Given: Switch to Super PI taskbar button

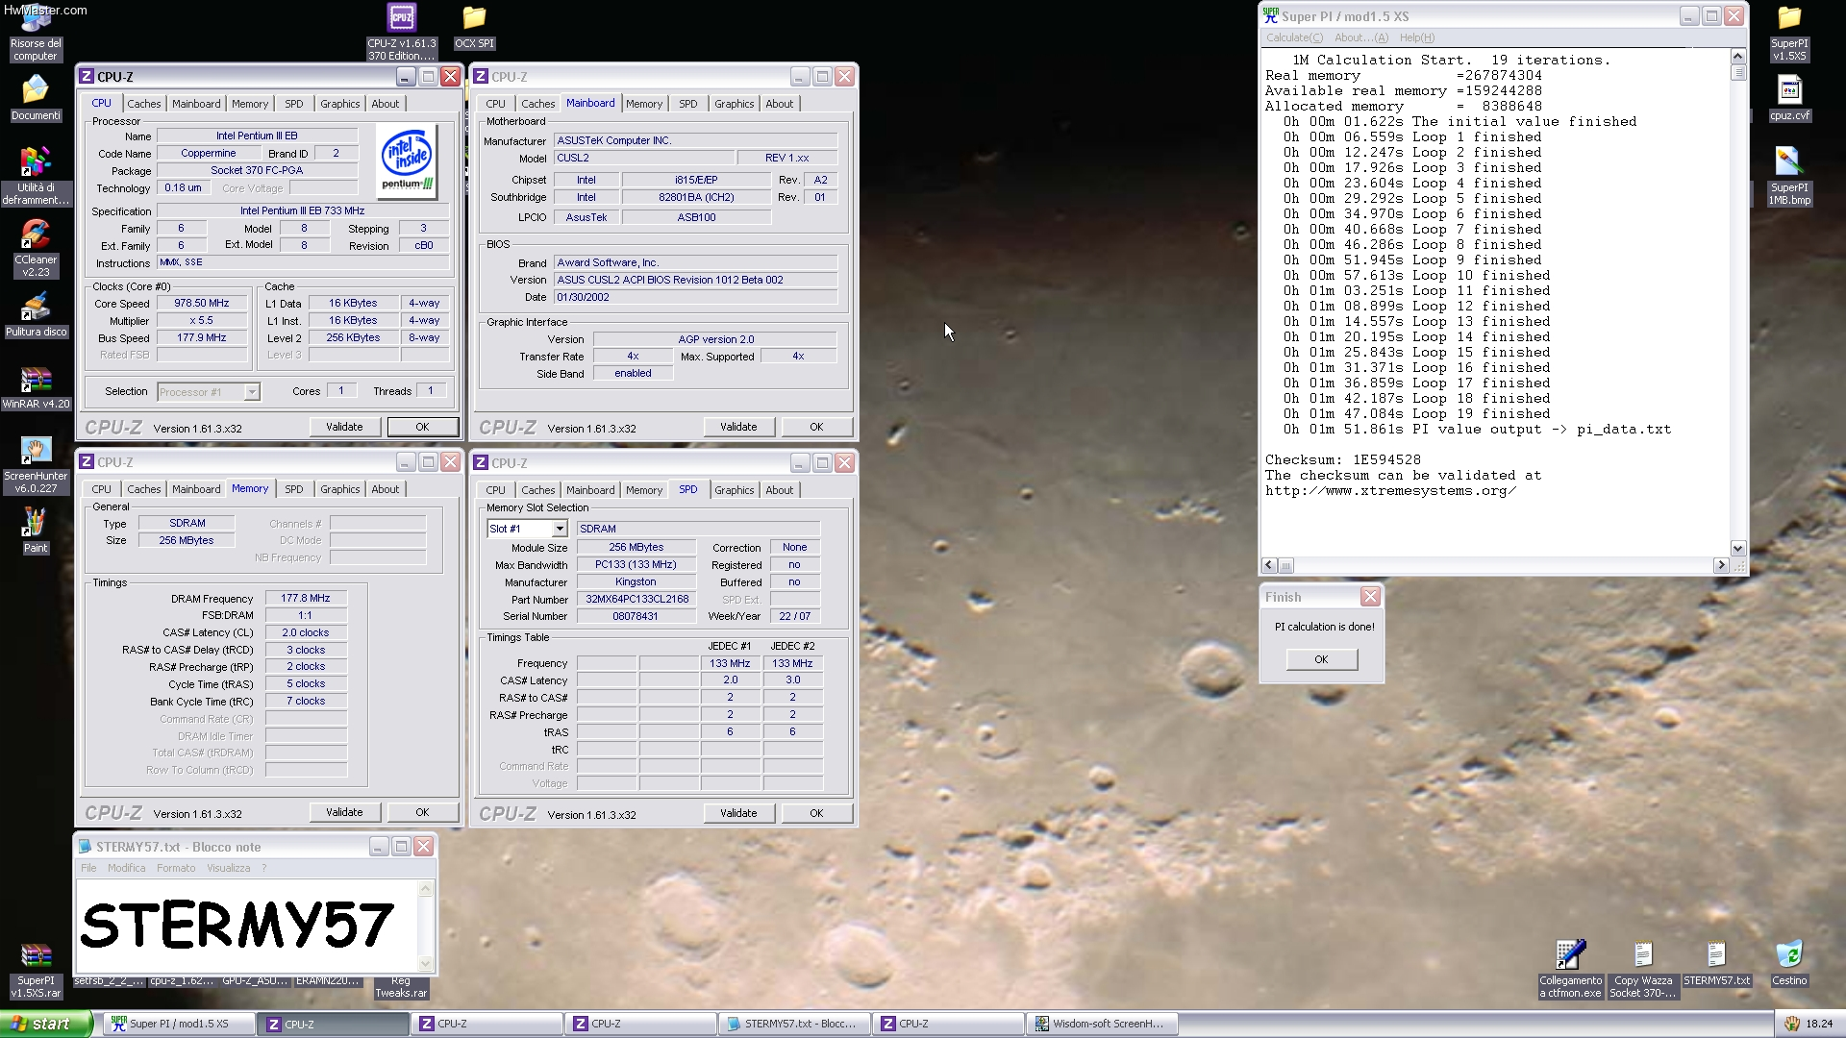Looking at the screenshot, I should 179,1024.
